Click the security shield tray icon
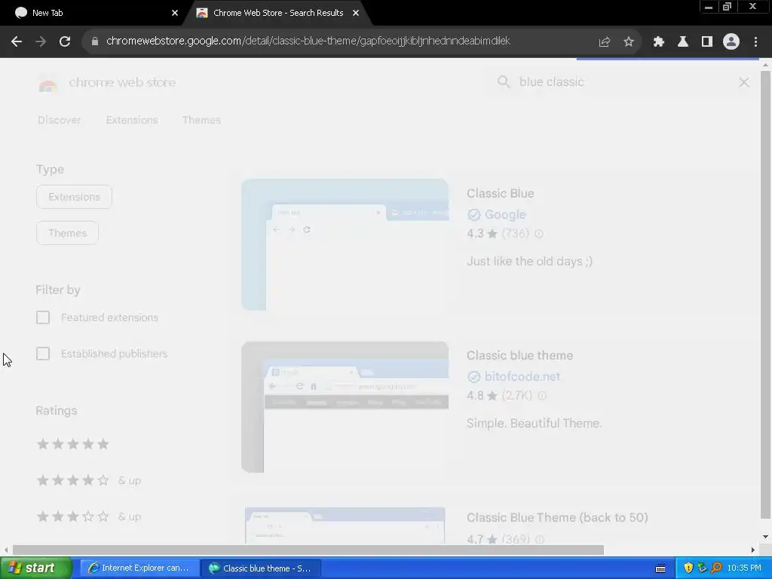The height and width of the screenshot is (579, 772). (688, 568)
